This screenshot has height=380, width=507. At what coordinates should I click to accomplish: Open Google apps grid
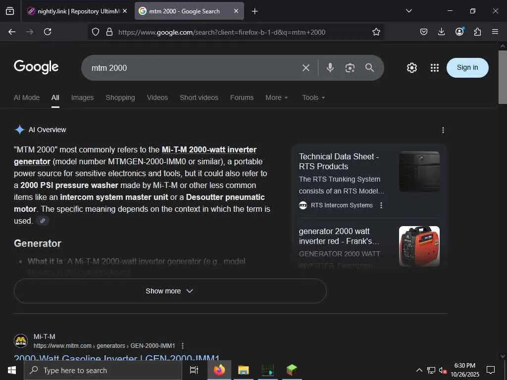pyautogui.click(x=435, y=68)
